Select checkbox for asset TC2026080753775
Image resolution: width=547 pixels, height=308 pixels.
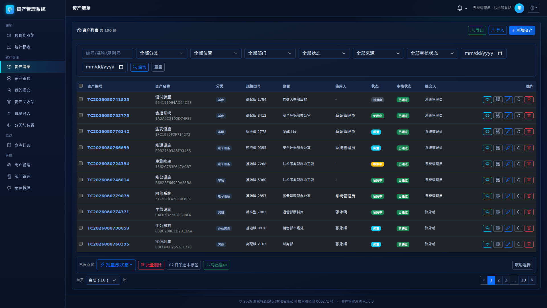(x=81, y=115)
